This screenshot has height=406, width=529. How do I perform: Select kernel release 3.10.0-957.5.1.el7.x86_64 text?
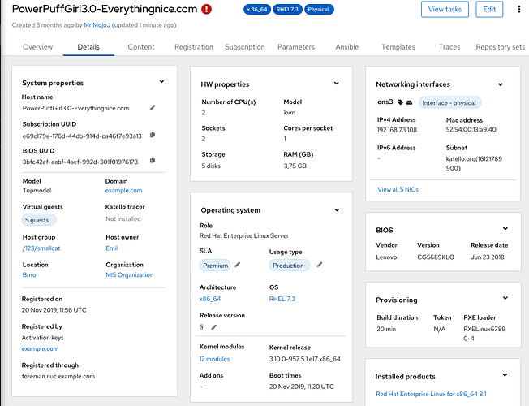coord(304,359)
